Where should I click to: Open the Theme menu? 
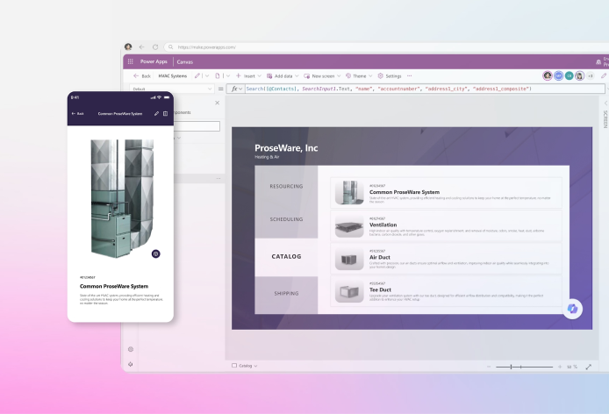[x=359, y=76]
